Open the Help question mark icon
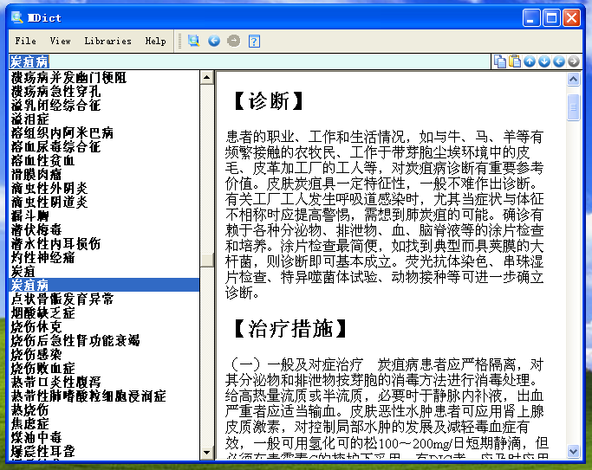 coord(254,41)
